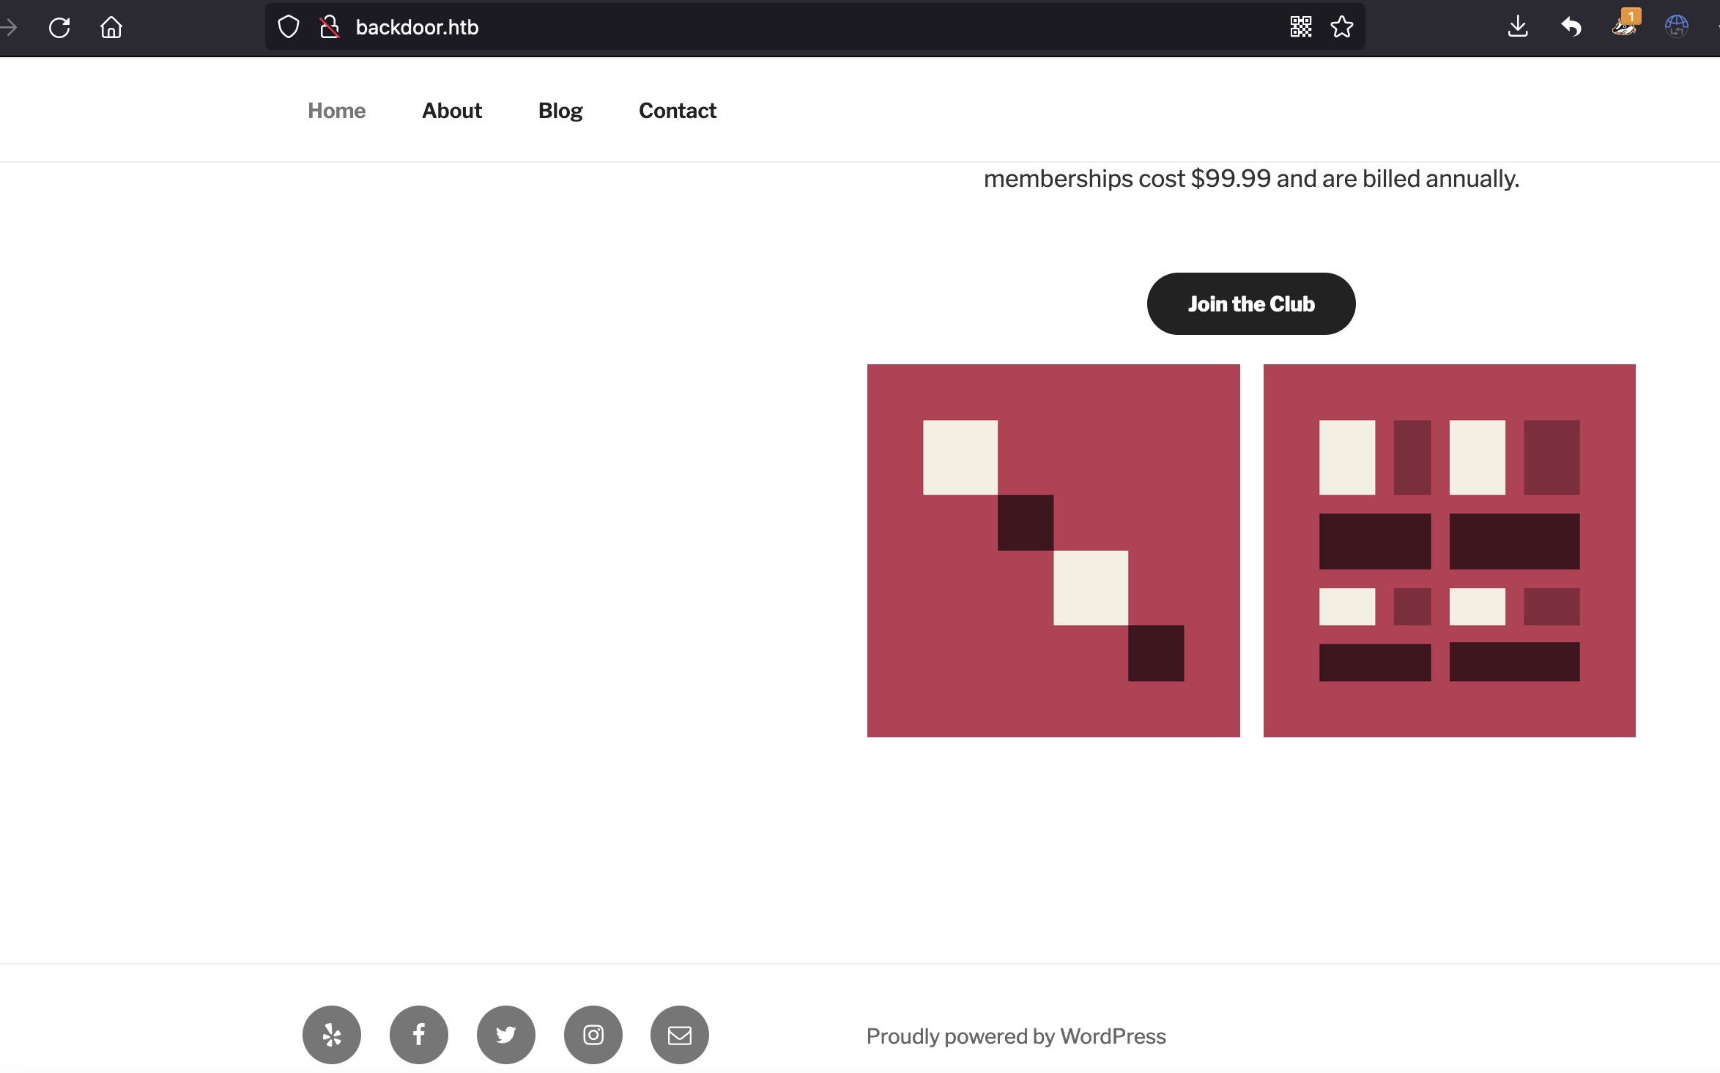Open the Blog menu item
This screenshot has width=1720, height=1073.
pos(560,111)
